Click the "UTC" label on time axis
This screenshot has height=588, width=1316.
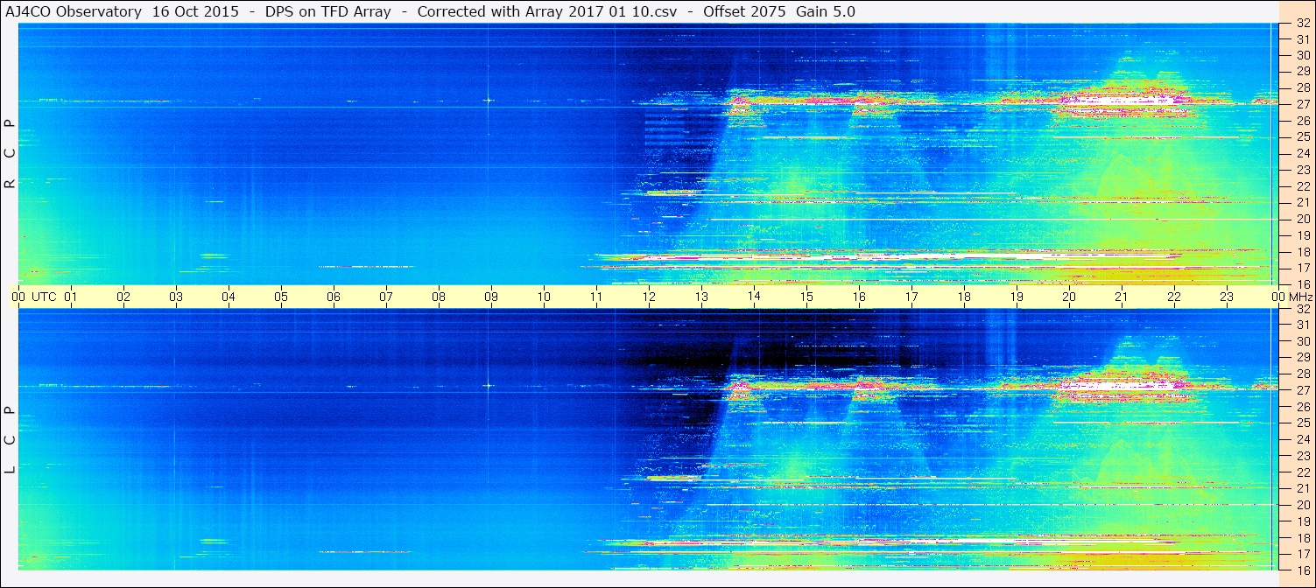click(x=44, y=297)
